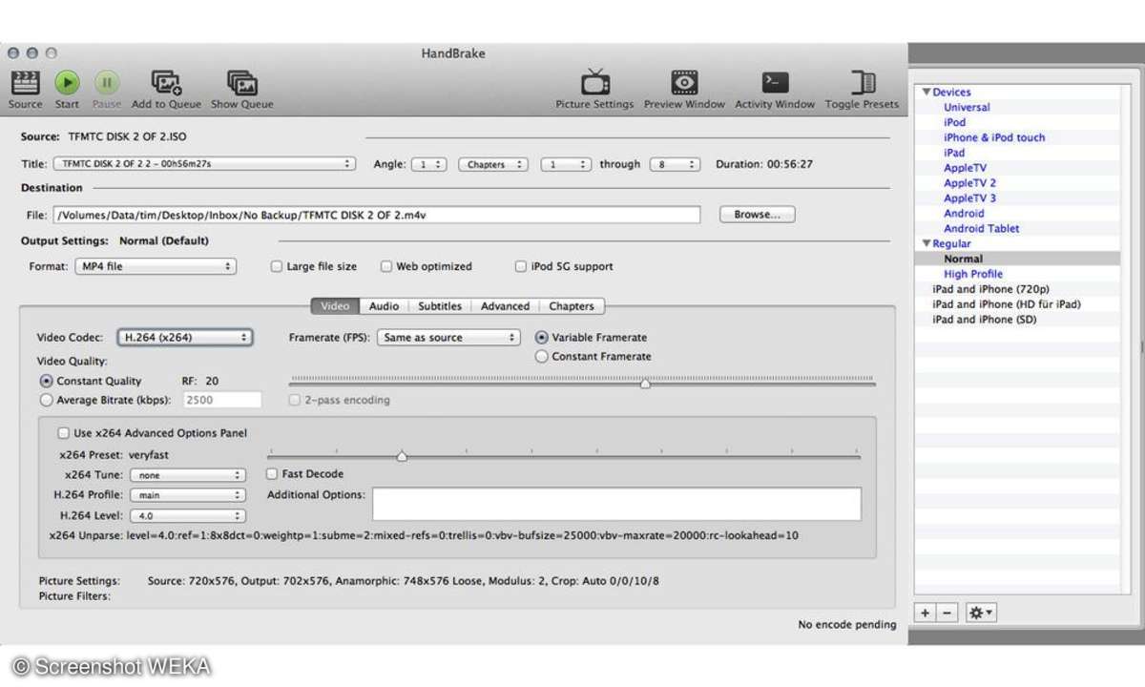This screenshot has width=1145, height=687.
Task: Enable iPod 5G support checkbox
Action: (521, 267)
